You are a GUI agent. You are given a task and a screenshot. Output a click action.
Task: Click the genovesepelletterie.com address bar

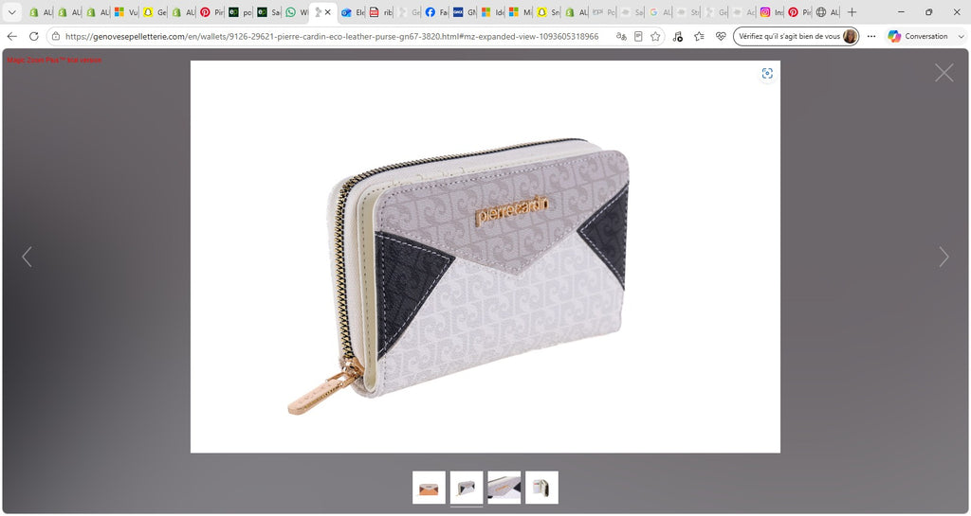332,37
